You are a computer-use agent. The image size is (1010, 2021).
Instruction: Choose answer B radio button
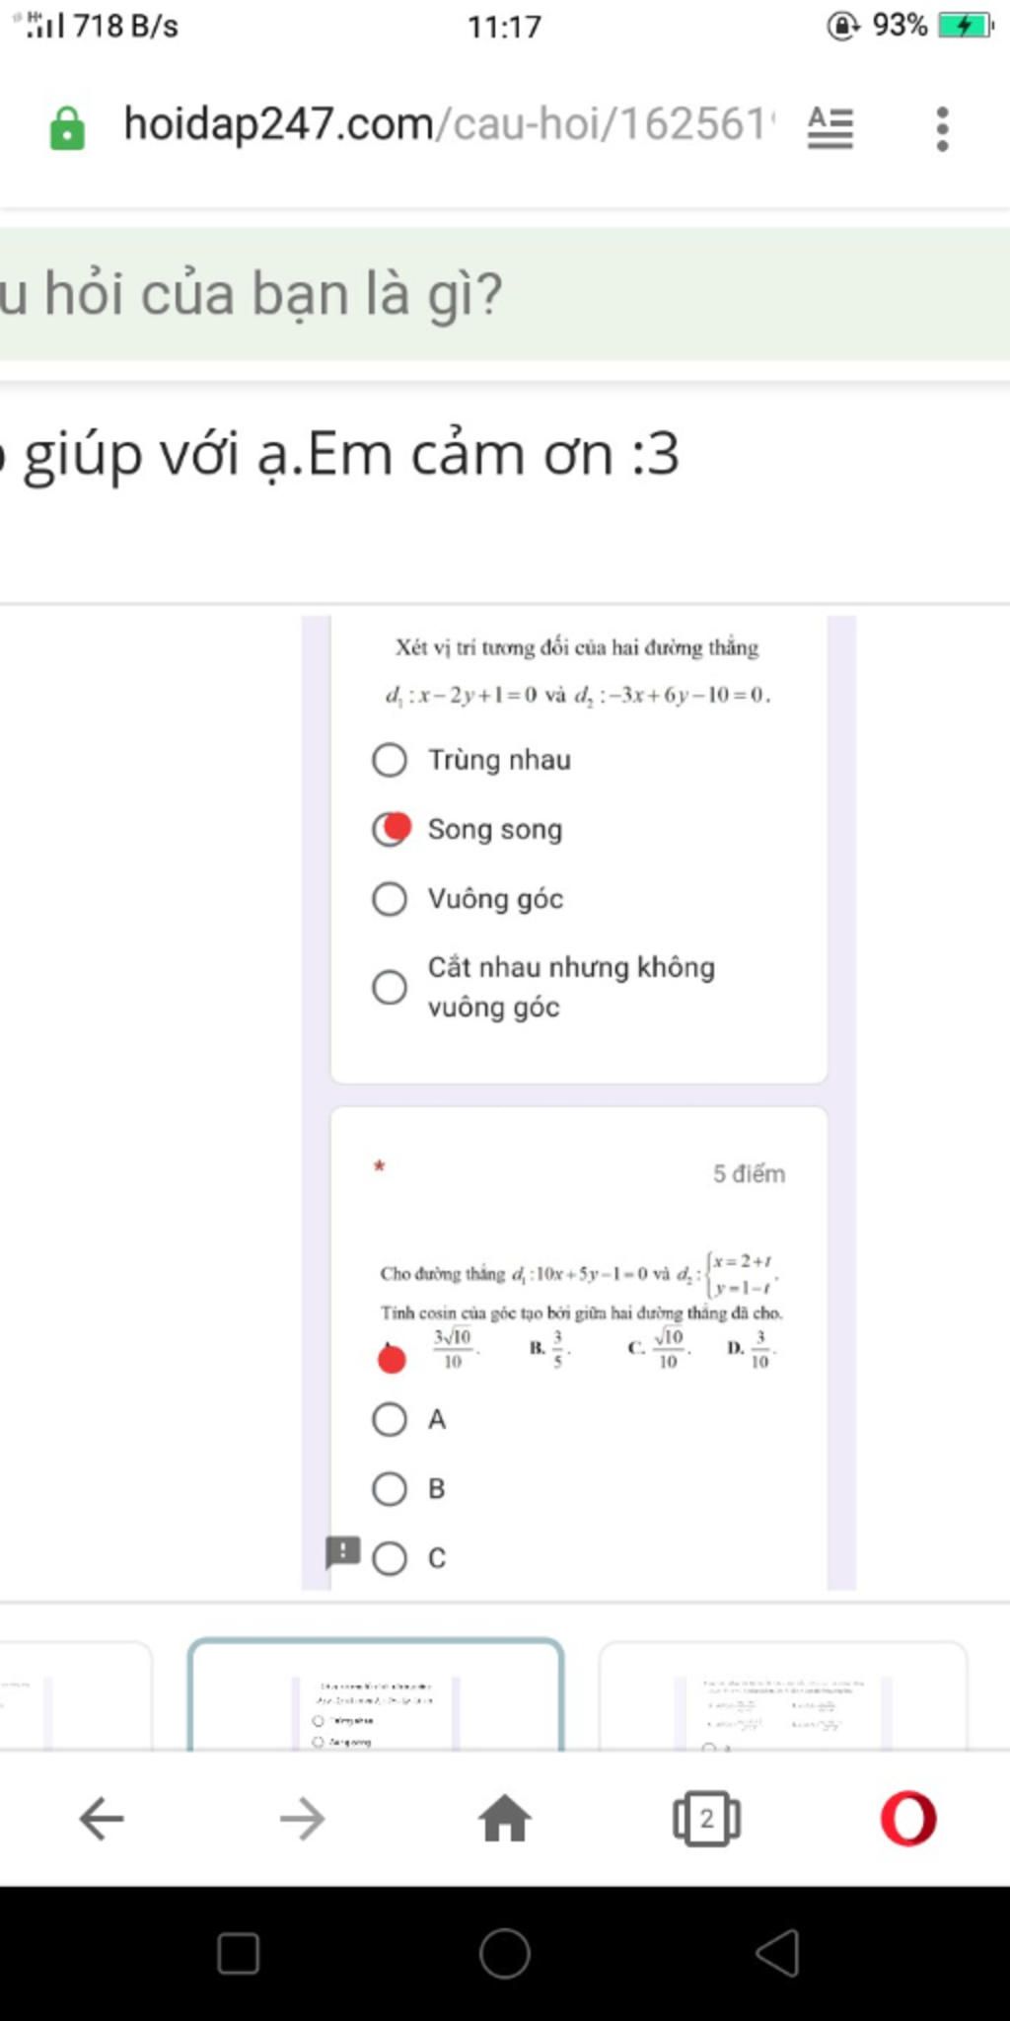click(x=390, y=1488)
